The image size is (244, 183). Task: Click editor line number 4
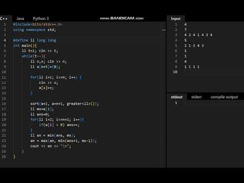(x=5, y=40)
